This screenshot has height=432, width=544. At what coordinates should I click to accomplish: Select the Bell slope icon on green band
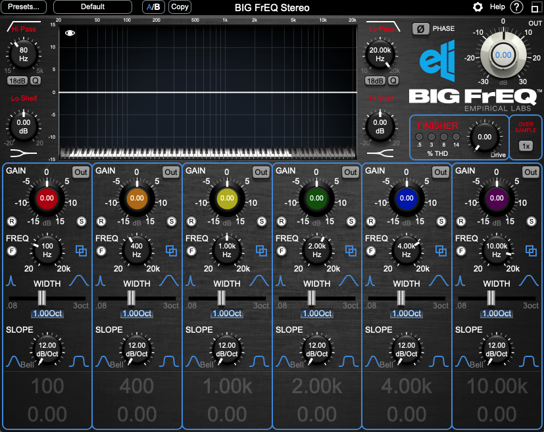284,361
